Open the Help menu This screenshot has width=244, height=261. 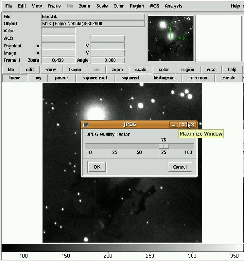click(x=235, y=6)
